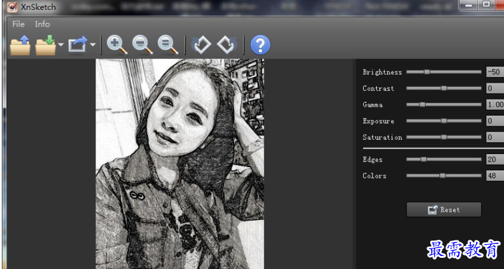Click the Edges value field showing 20
Viewport: 504px width, 269px height.
pyautogui.click(x=495, y=159)
